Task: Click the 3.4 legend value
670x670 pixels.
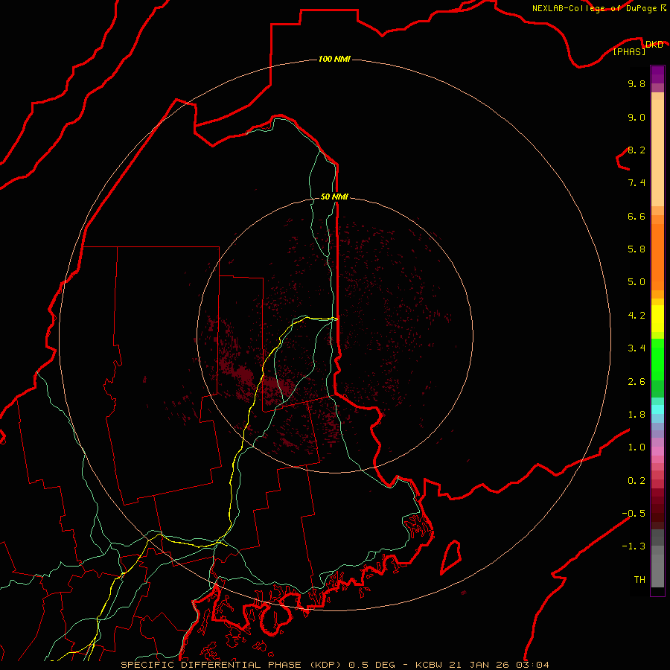Action: coord(636,348)
